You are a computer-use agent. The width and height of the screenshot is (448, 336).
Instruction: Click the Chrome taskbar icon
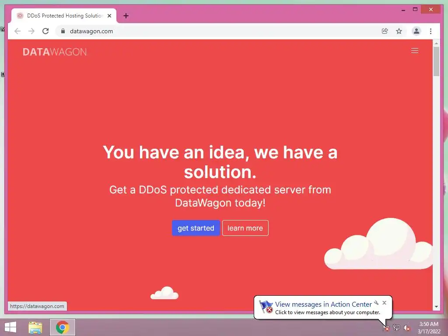[63, 327]
